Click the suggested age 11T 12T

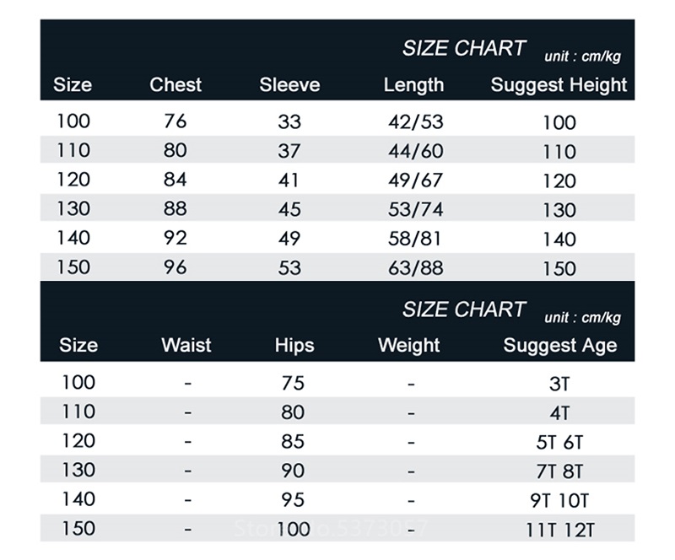coord(559,530)
